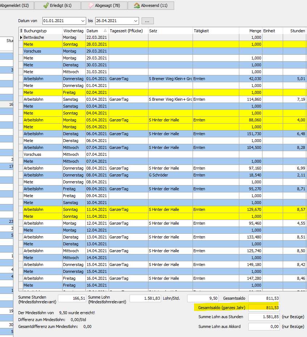Viewport: 307px width, 337px height.
Task: Click the Tageszeit (Pflücke) column header
Action: click(x=129, y=31)
